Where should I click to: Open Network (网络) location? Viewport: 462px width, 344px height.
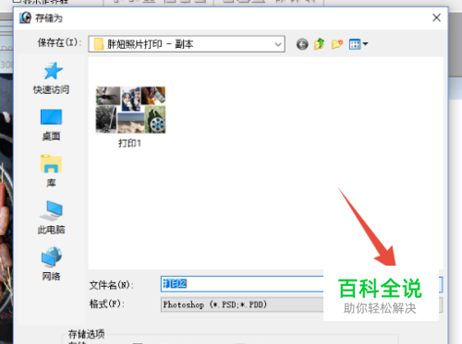[x=52, y=264]
